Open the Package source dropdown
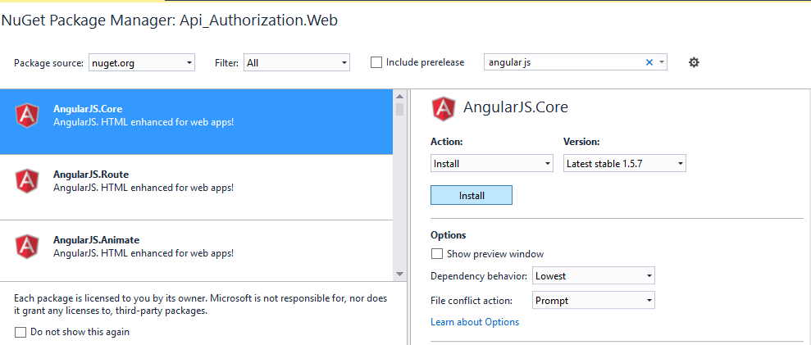The image size is (811, 345). [142, 63]
